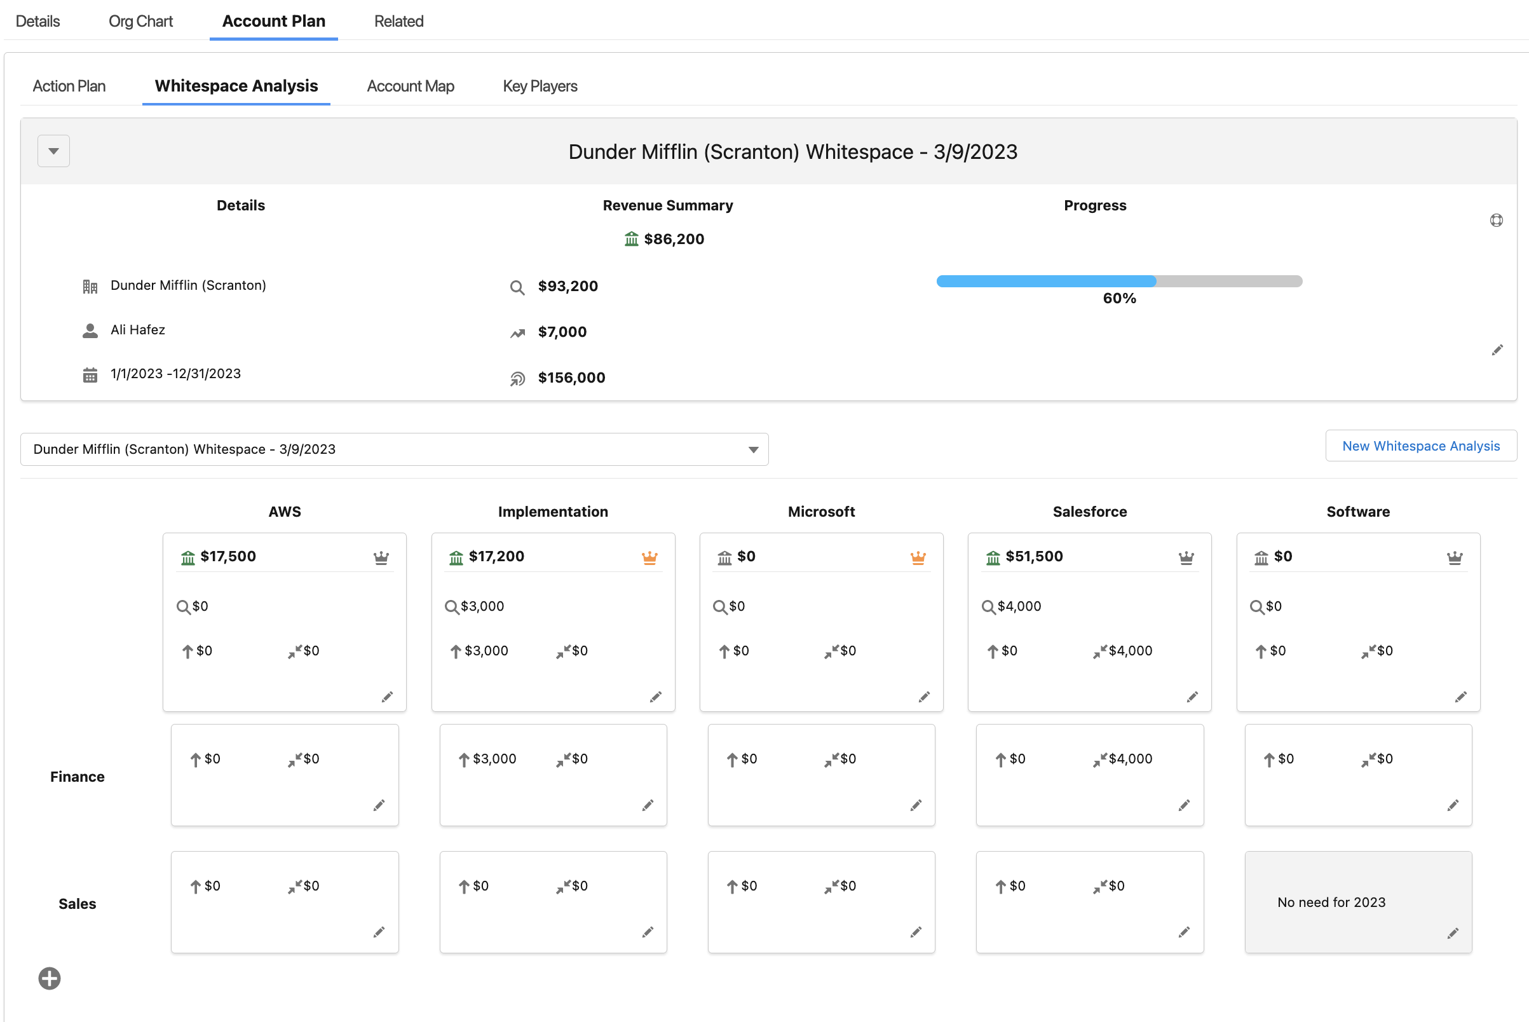Edit the Finance Software cell

click(1453, 806)
